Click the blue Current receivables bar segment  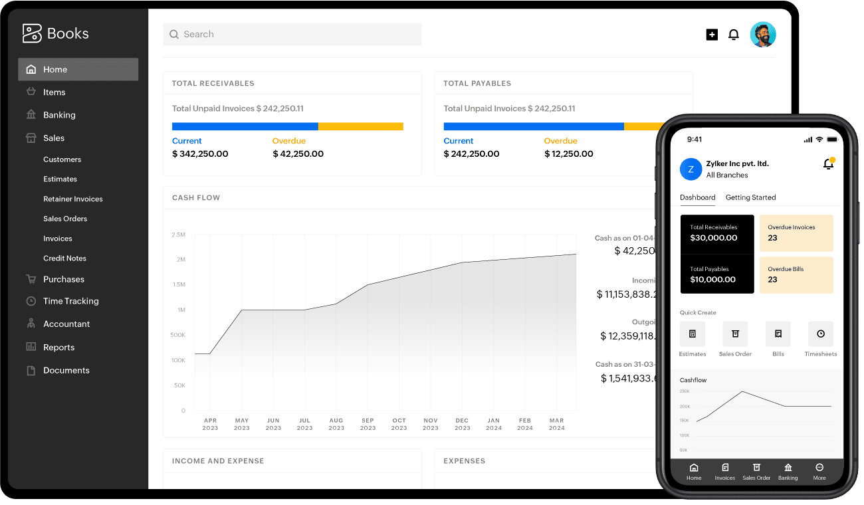[x=245, y=126]
